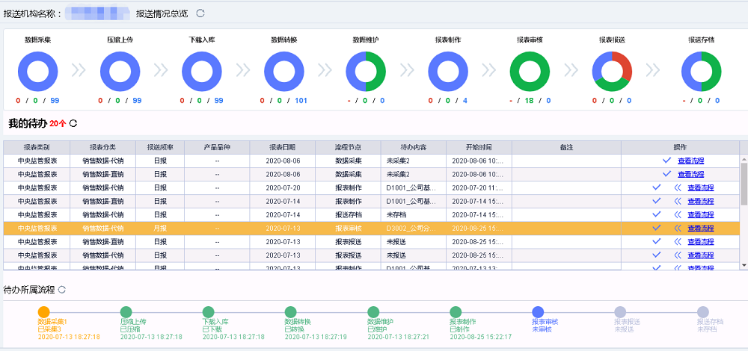748x351 pixels.
Task: Click rollback arrows in 2020-07-20 row
Action: point(678,187)
